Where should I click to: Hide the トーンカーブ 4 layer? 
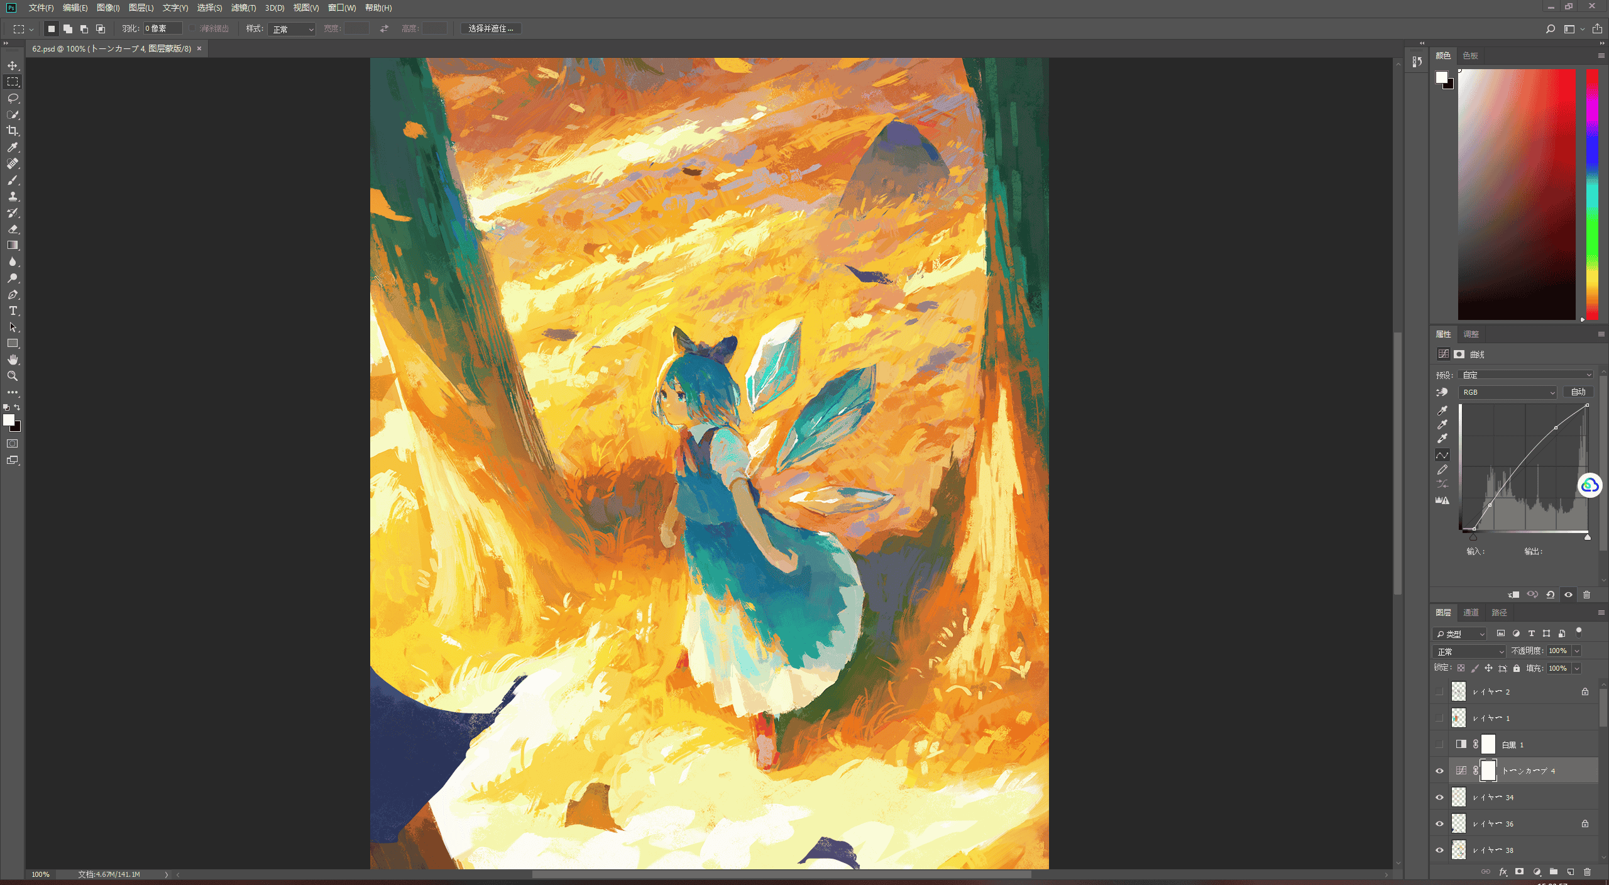pyautogui.click(x=1439, y=771)
